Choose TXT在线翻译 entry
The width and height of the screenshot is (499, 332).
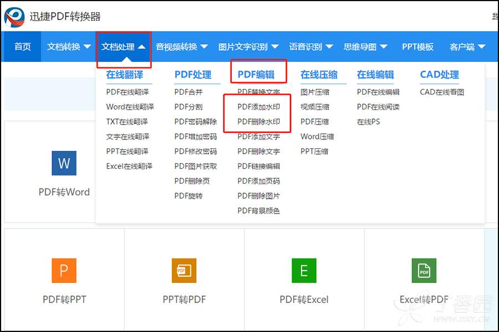click(x=126, y=122)
